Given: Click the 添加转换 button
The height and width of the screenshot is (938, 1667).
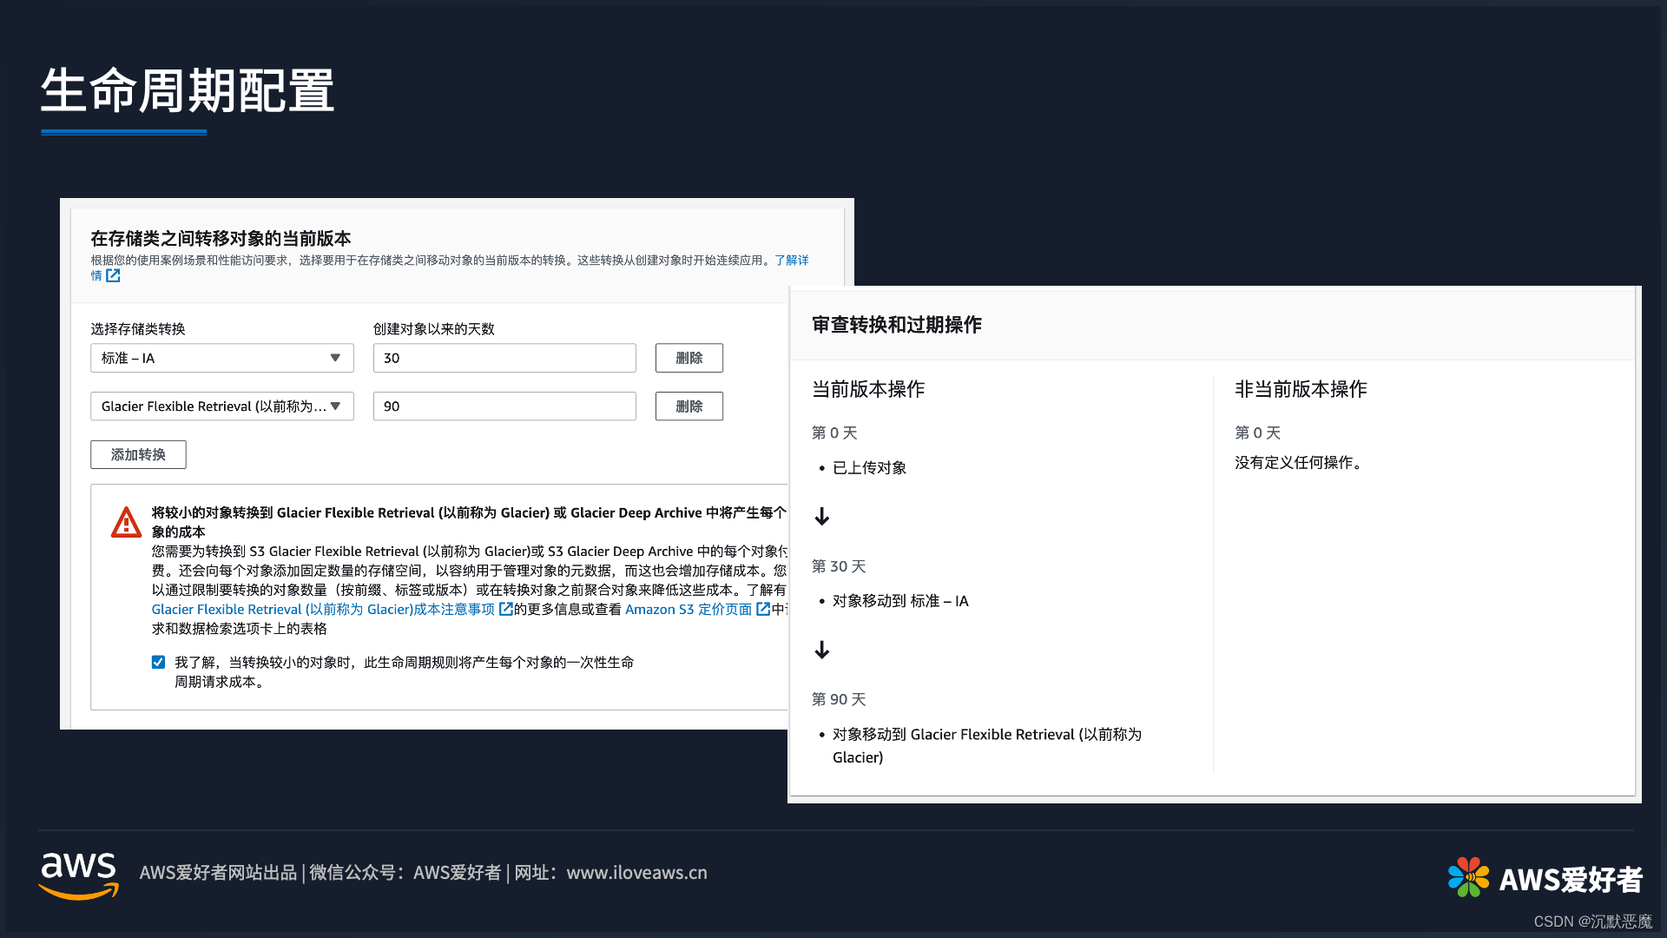Looking at the screenshot, I should [138, 454].
